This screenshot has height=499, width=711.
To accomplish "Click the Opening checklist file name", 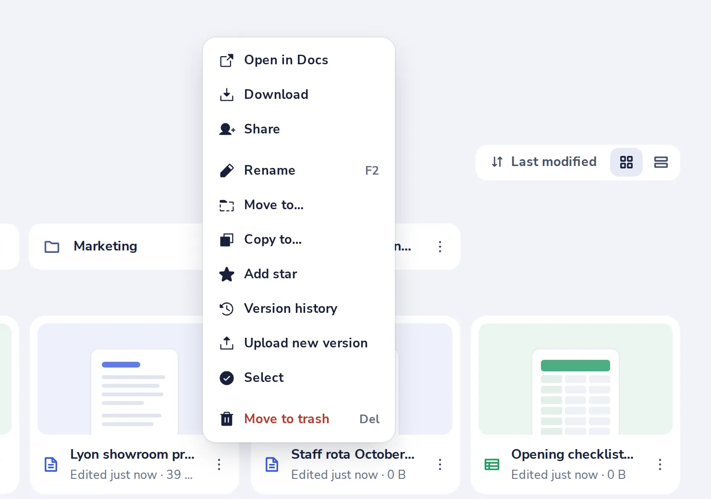I will pos(572,454).
